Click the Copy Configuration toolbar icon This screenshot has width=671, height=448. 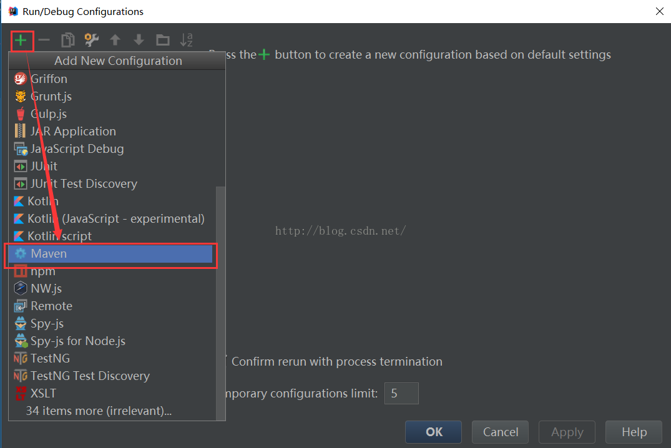pos(67,41)
